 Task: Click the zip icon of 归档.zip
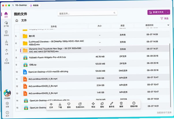click(x=25, y=65)
